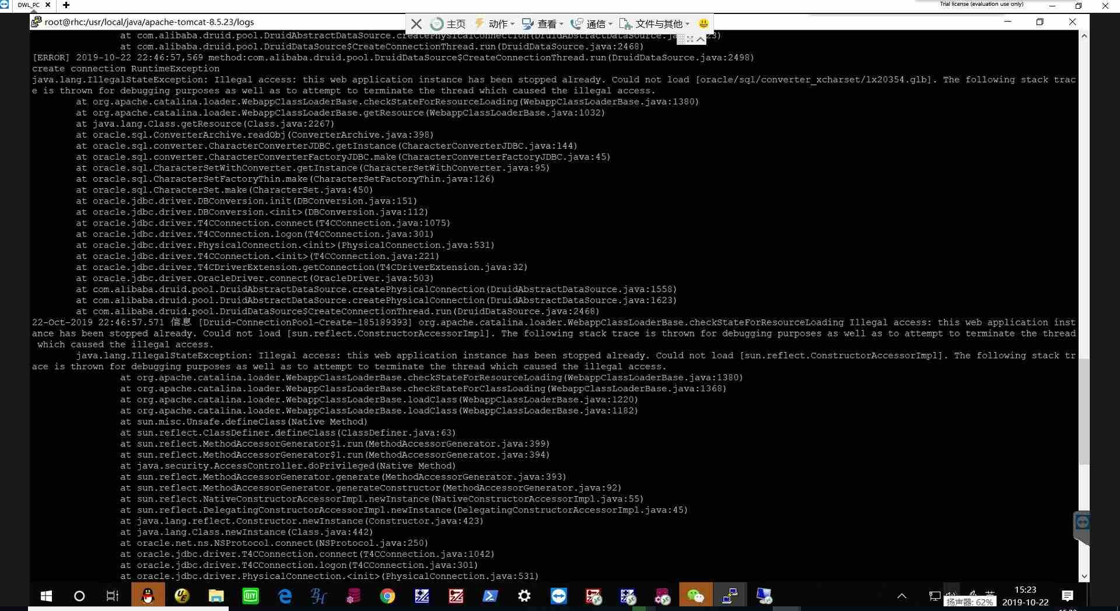Click the 'java.lang.Class.newInstance(Class.java:442)' line
The width and height of the screenshot is (1120, 611).
pos(246,532)
